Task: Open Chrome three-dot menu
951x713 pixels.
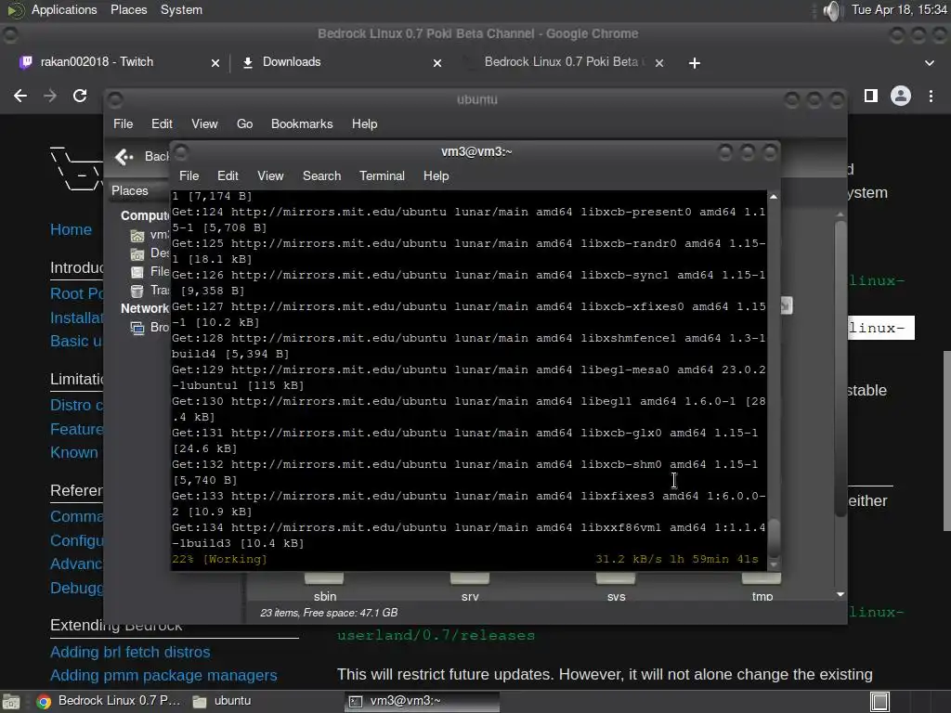Action: (931, 96)
